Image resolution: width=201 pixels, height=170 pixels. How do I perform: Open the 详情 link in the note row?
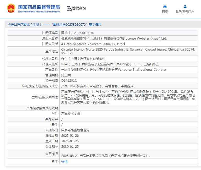tap(64, 162)
